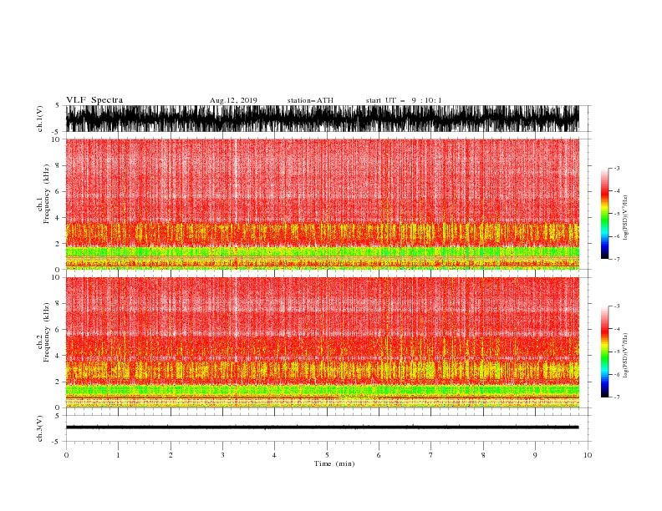Click the 'ch.3(V)' axis label
The height and width of the screenshot is (511, 662).
40,428
